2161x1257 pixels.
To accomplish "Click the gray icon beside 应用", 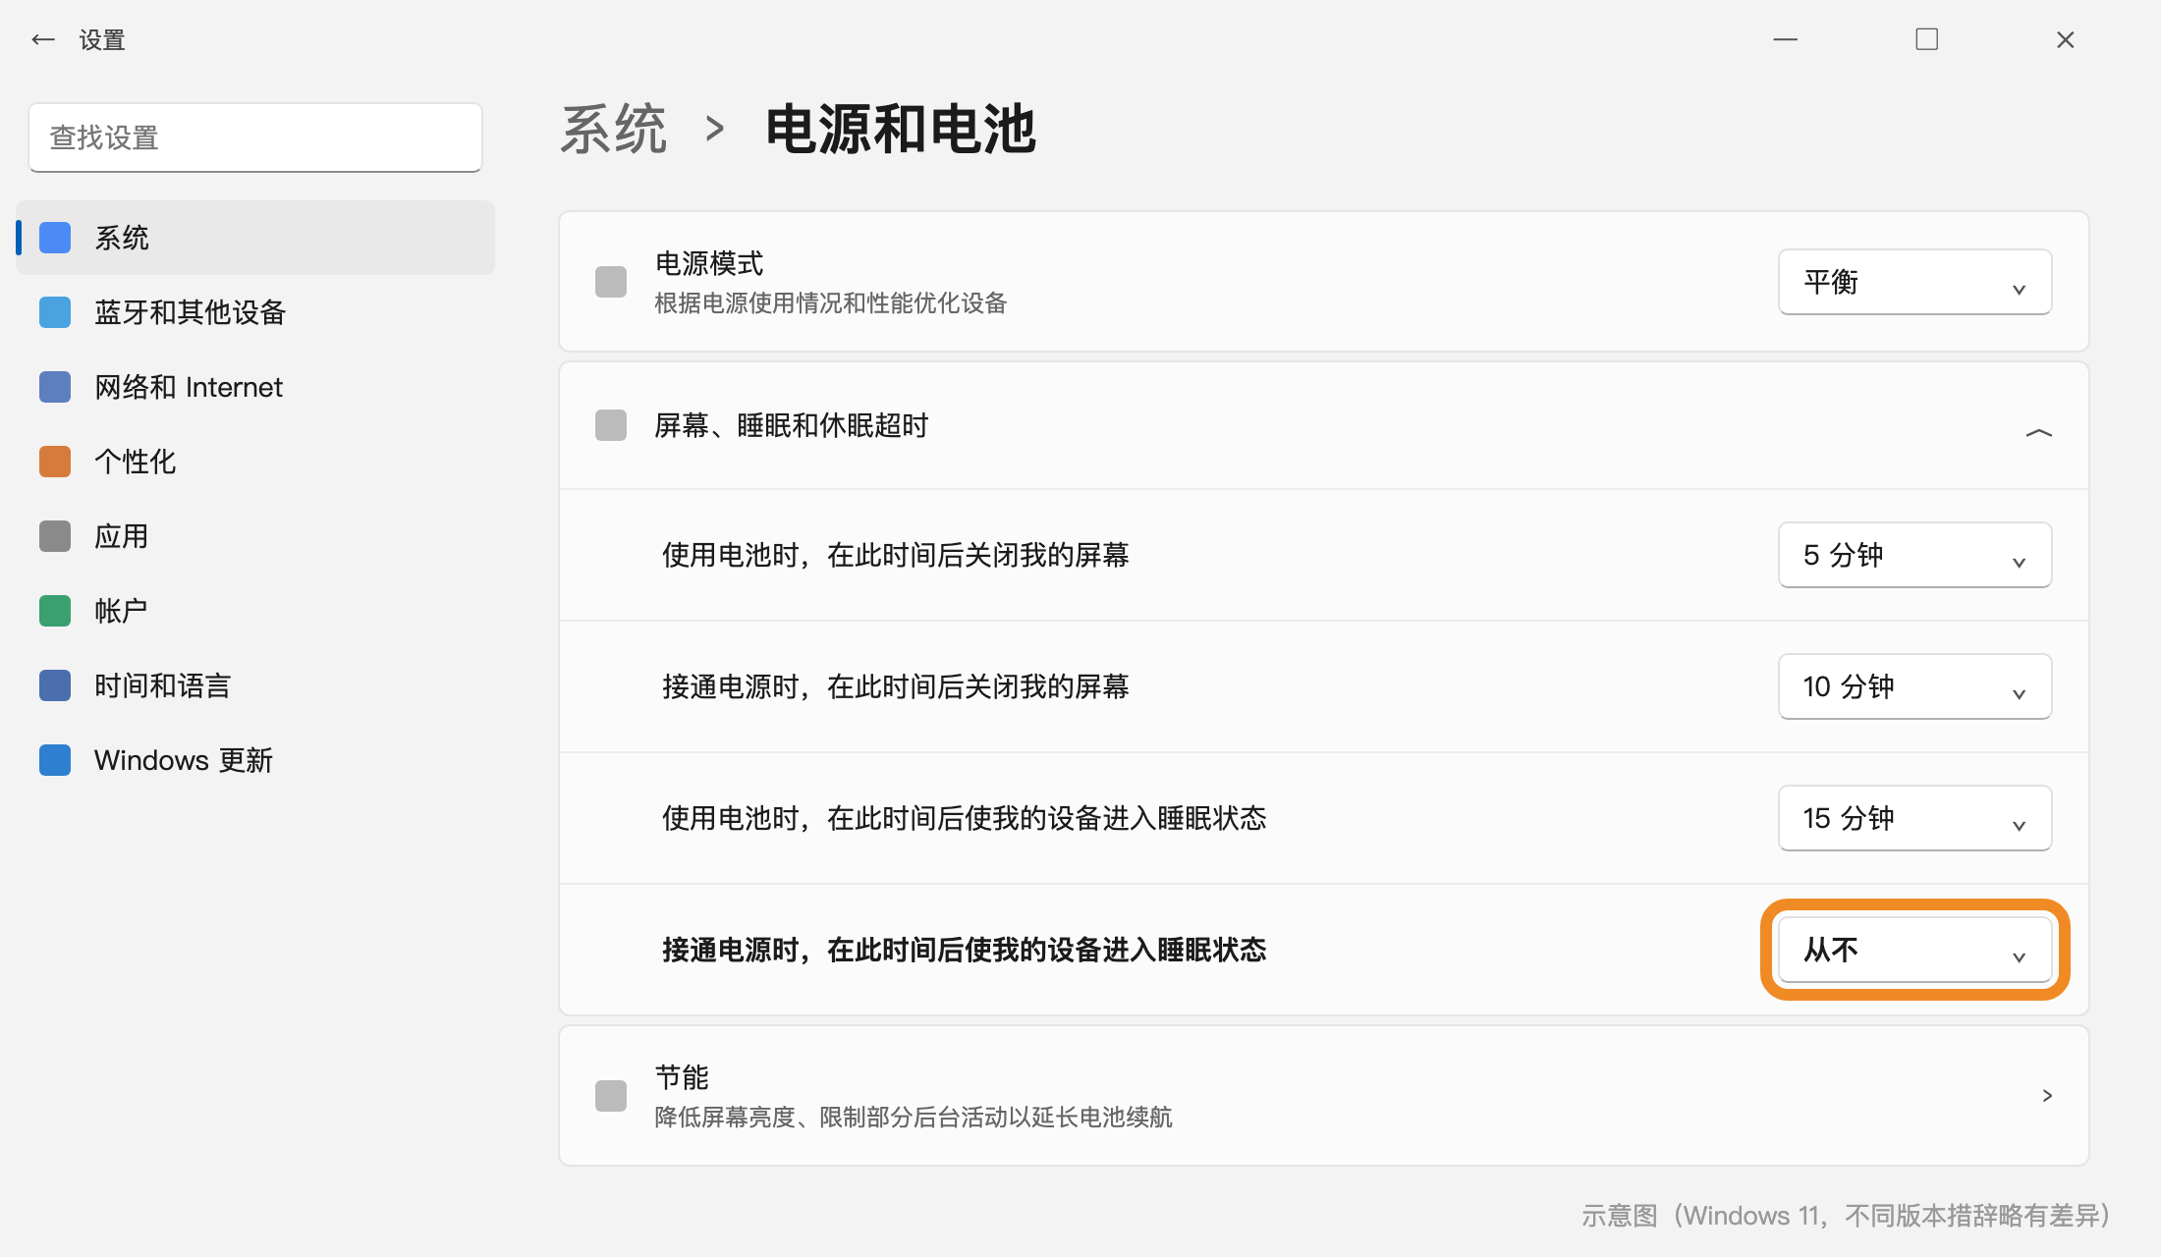I will click(55, 536).
